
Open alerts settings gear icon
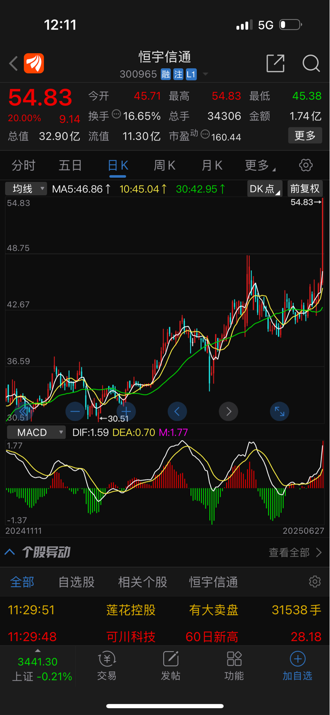(x=315, y=581)
